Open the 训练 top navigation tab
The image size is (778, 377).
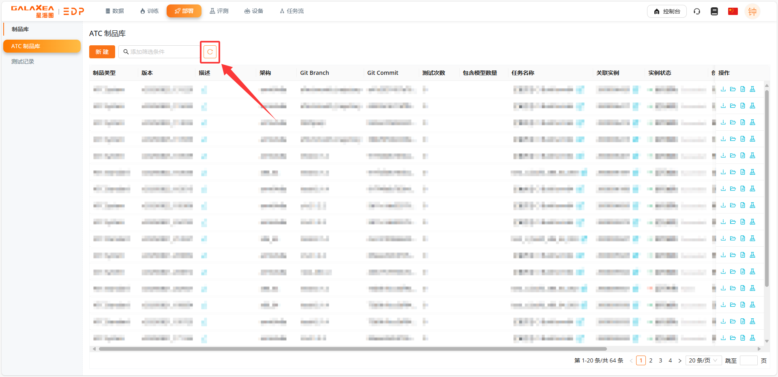coord(149,11)
